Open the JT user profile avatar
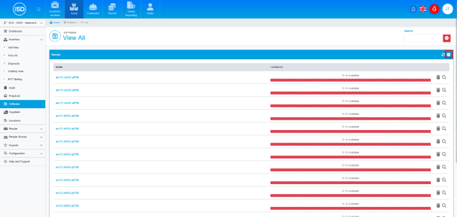Screen dimensions: 457x217 (447, 9)
